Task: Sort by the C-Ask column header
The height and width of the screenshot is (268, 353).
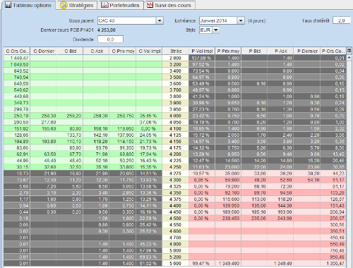Action: [x=96, y=51]
